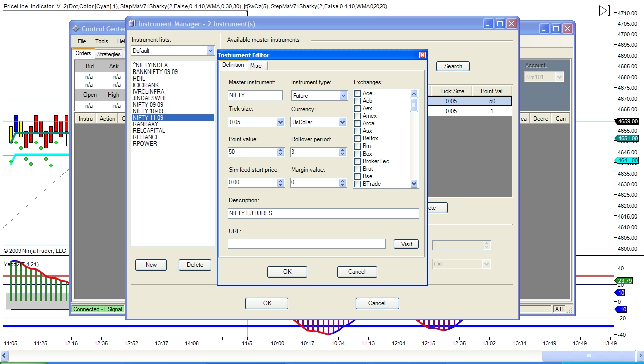
Task: Click the Point Val. column header
Action: 492,91
